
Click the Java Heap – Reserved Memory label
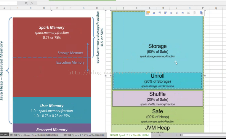(x=1, y=71)
